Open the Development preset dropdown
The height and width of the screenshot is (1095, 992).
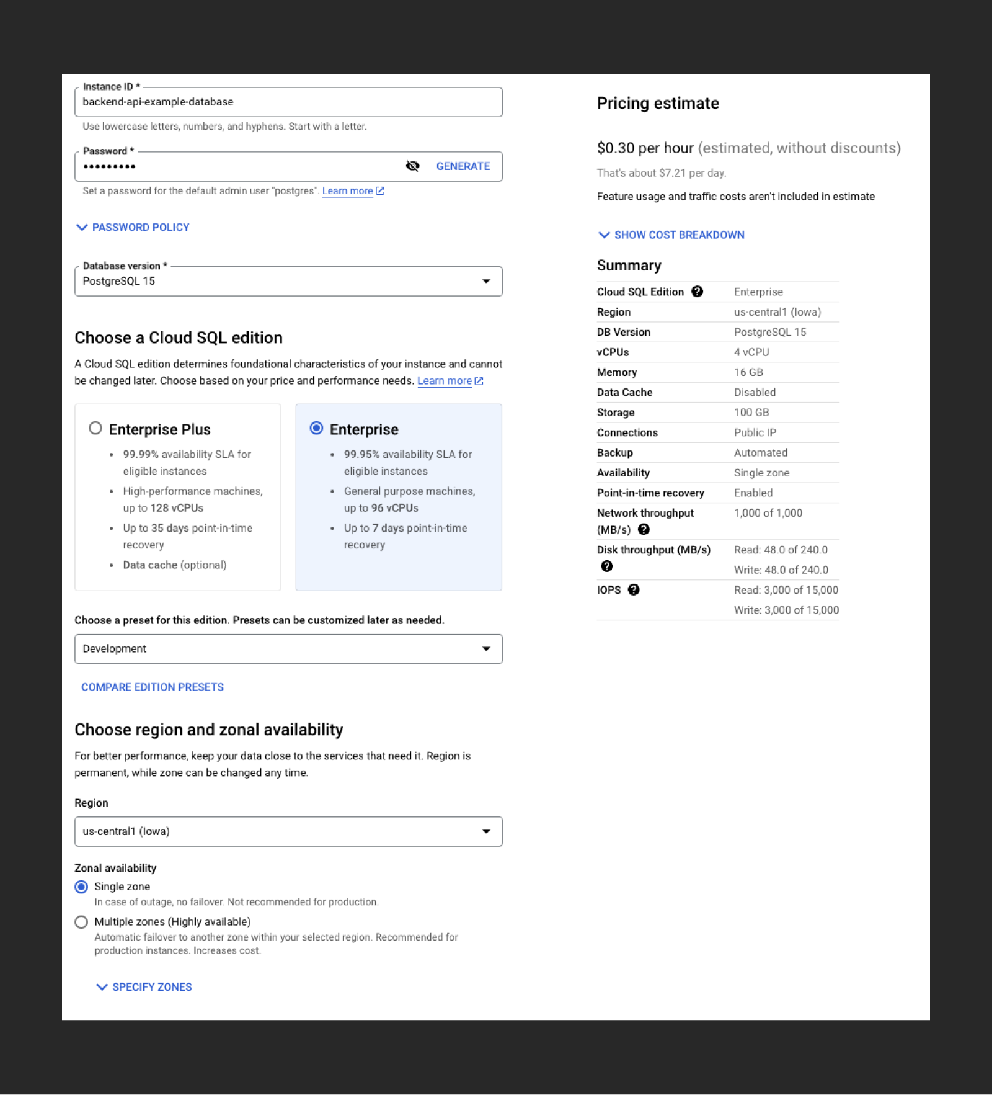[x=288, y=649]
